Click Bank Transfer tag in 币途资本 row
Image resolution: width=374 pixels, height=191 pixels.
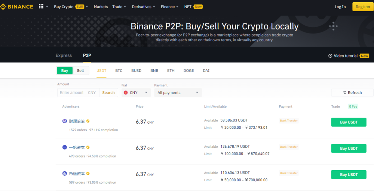[x=289, y=173]
